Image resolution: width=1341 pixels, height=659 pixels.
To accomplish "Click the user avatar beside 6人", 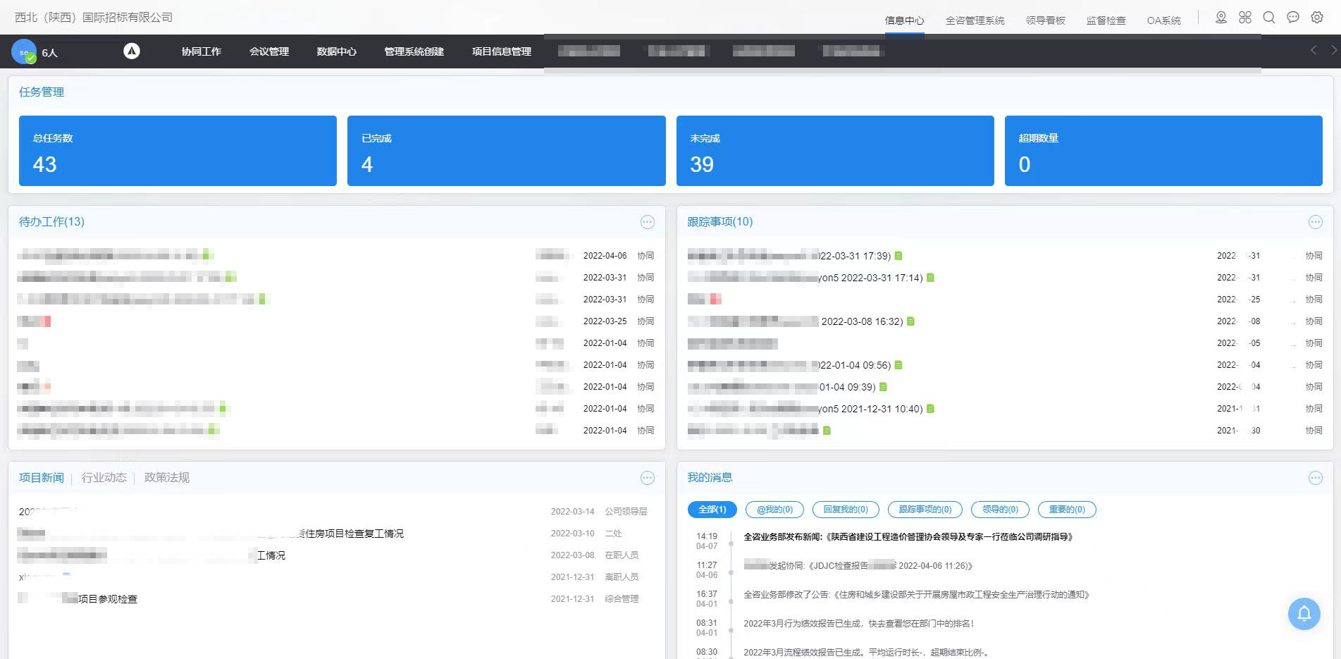I will 24,51.
